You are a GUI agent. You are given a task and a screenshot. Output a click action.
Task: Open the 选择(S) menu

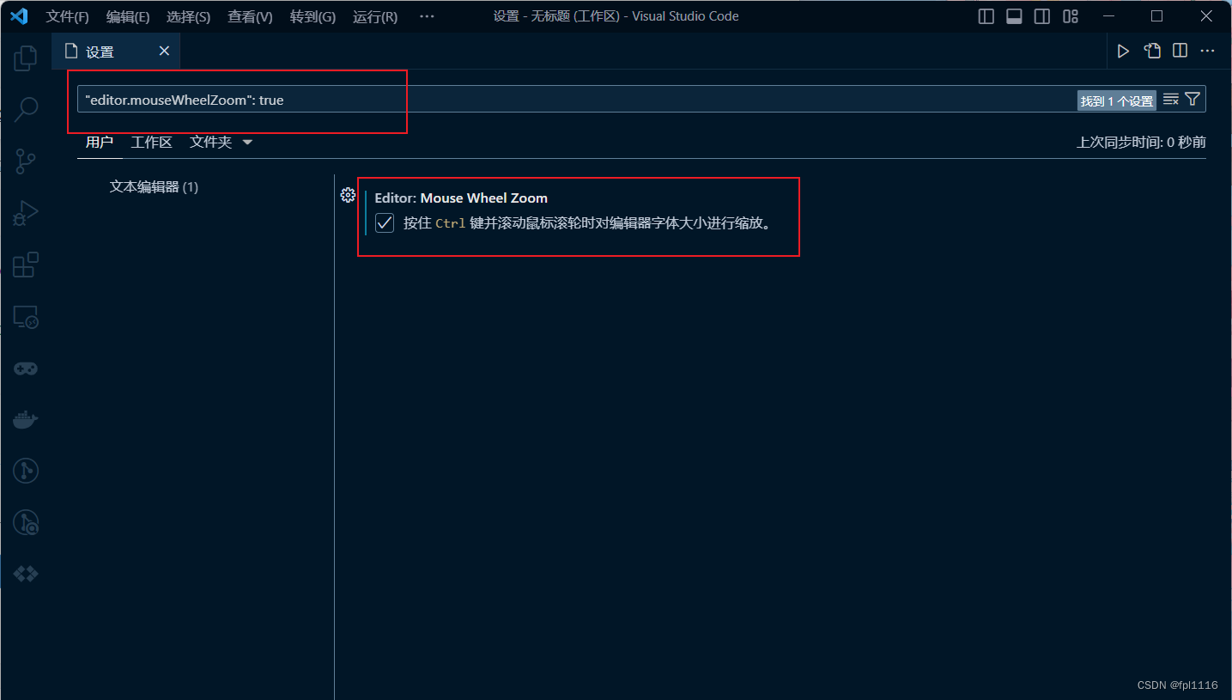click(x=188, y=16)
